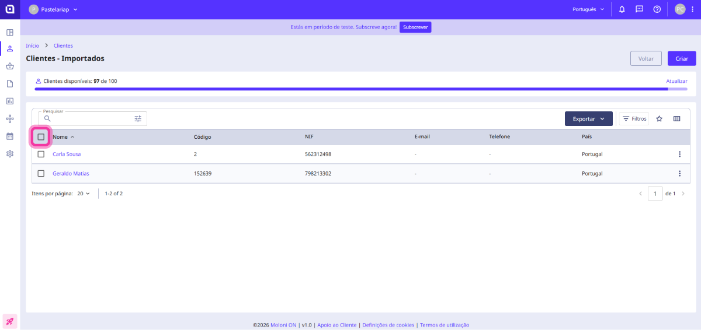
Task: Check the Carla Sousa row checkbox
Action: (41, 155)
